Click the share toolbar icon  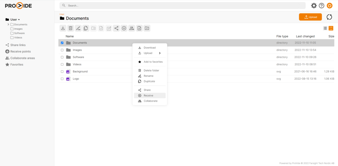point(117,28)
